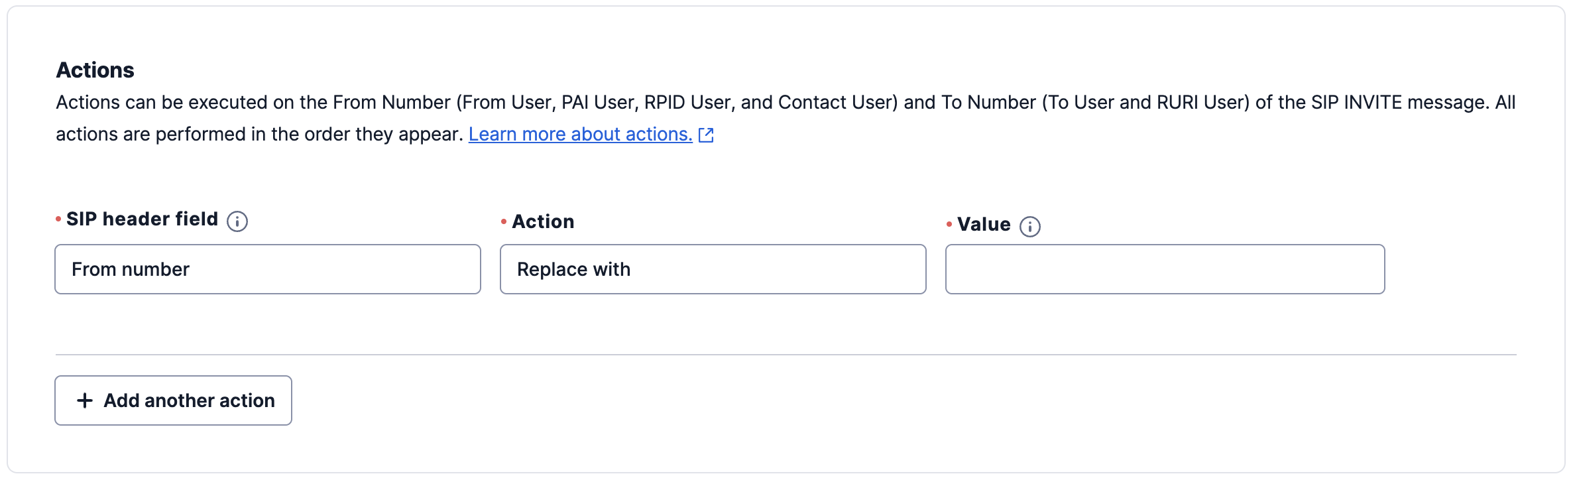Click the info icon beside SIP header field

[x=237, y=221]
